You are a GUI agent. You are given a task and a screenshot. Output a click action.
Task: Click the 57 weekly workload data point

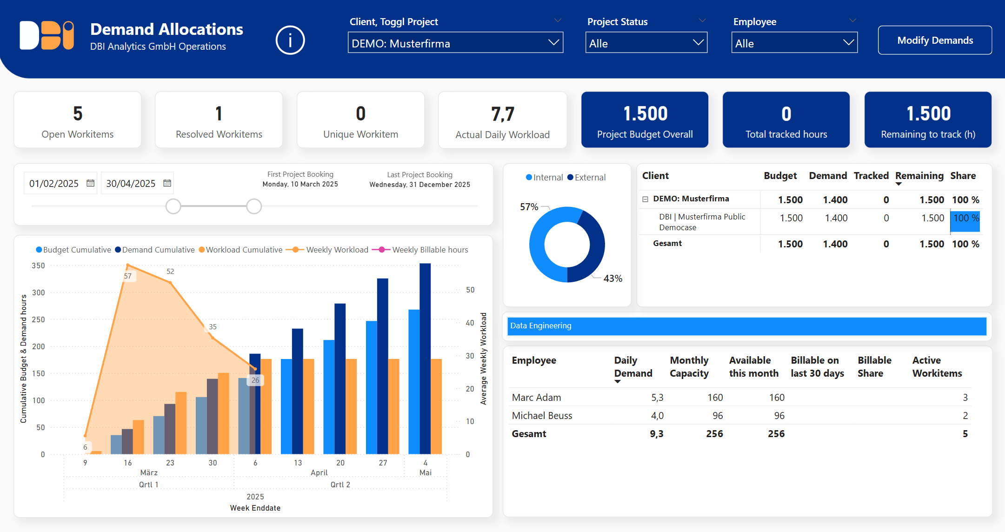(x=128, y=266)
